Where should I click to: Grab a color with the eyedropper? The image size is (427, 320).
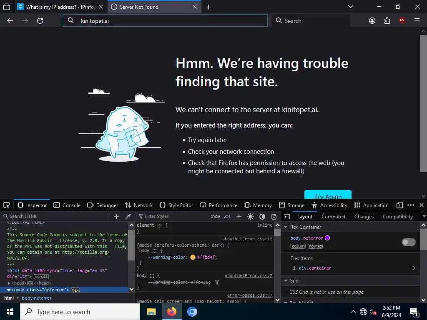(x=128, y=217)
